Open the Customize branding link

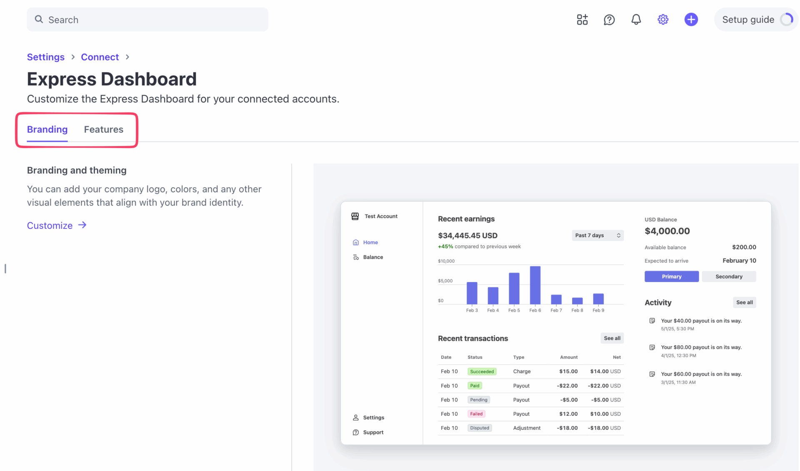pos(50,225)
